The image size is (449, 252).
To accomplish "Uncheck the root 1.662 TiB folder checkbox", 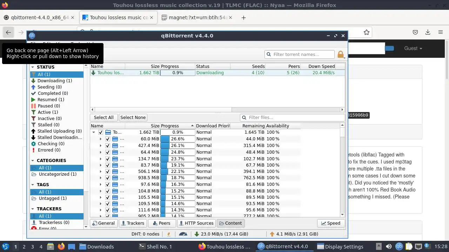I will (101, 132).
